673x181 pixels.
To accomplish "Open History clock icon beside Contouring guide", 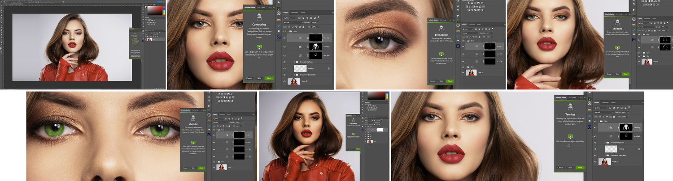I will tap(279, 13).
